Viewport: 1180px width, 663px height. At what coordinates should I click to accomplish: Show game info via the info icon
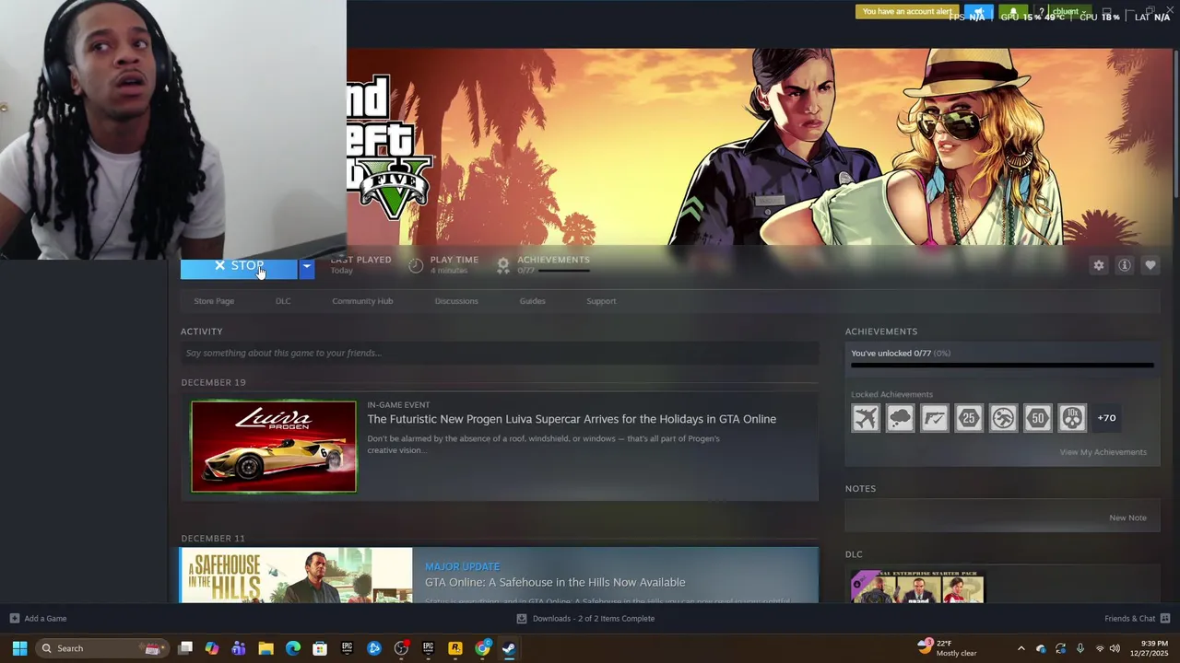[1125, 265]
